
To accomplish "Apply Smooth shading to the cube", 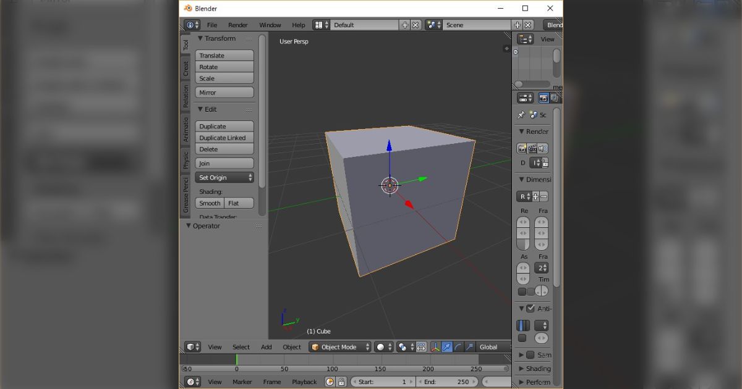I will coord(209,203).
